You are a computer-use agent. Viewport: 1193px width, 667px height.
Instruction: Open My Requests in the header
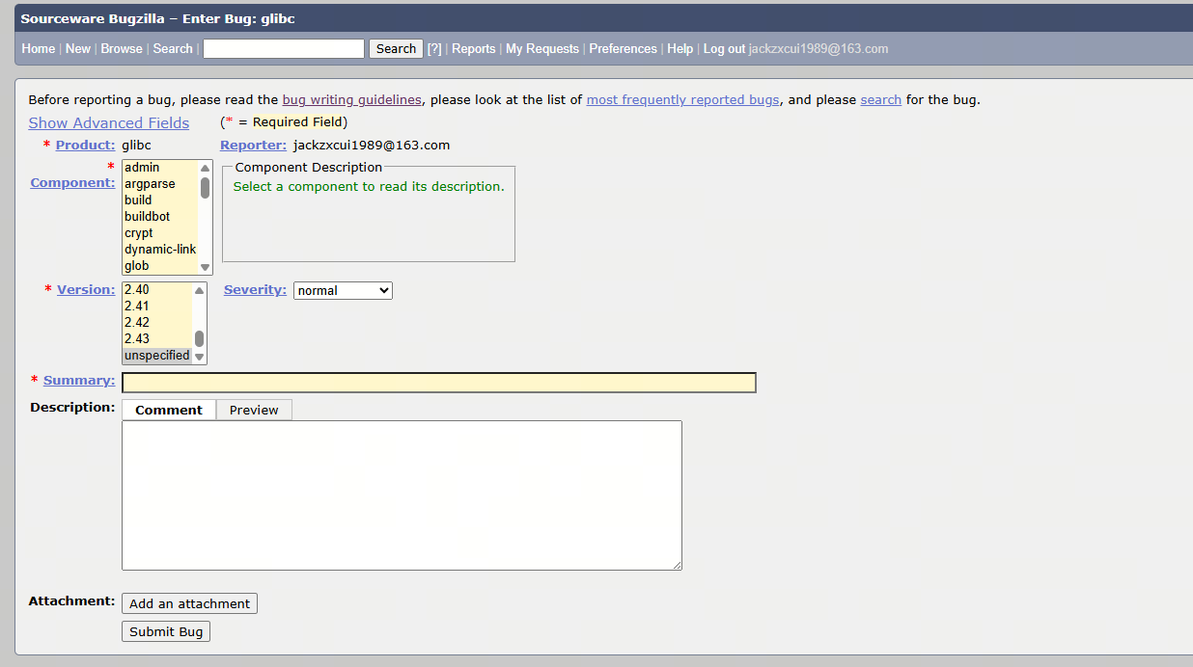tap(542, 49)
